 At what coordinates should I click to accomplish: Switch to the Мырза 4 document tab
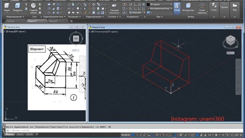click(32, 21)
